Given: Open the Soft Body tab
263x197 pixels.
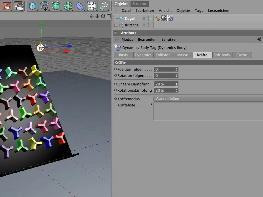Looking at the screenshot, I should 222,55.
